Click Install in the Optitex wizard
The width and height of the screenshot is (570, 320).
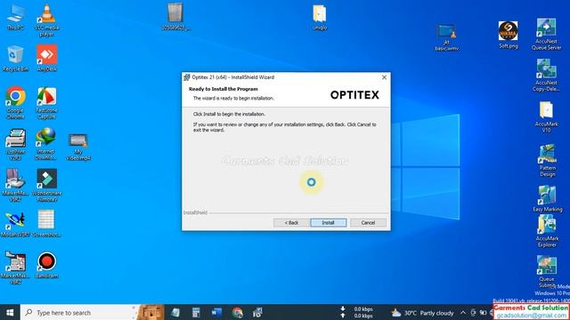point(328,222)
